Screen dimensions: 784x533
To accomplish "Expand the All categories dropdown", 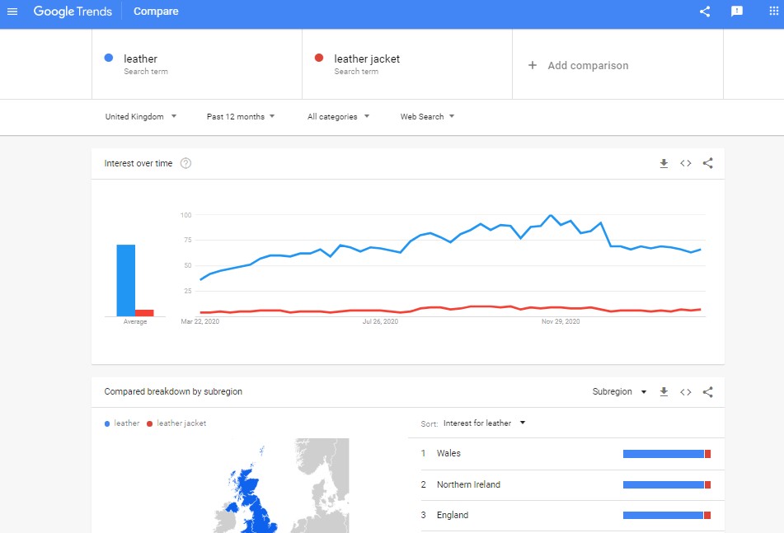I will pos(338,117).
